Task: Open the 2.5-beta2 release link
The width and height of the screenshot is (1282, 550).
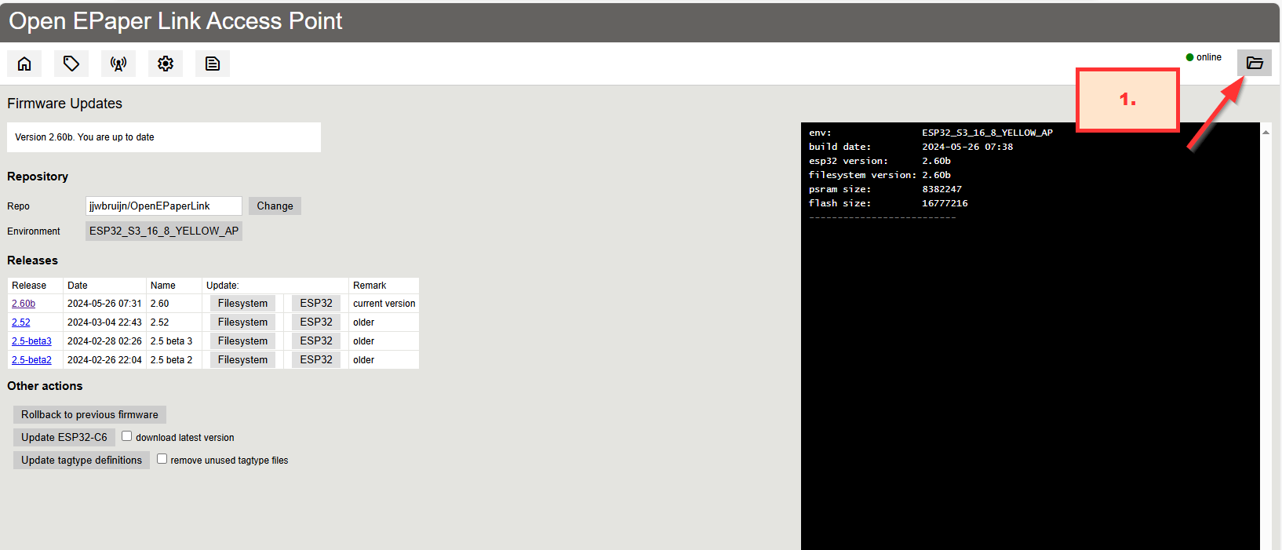Action: 31,360
